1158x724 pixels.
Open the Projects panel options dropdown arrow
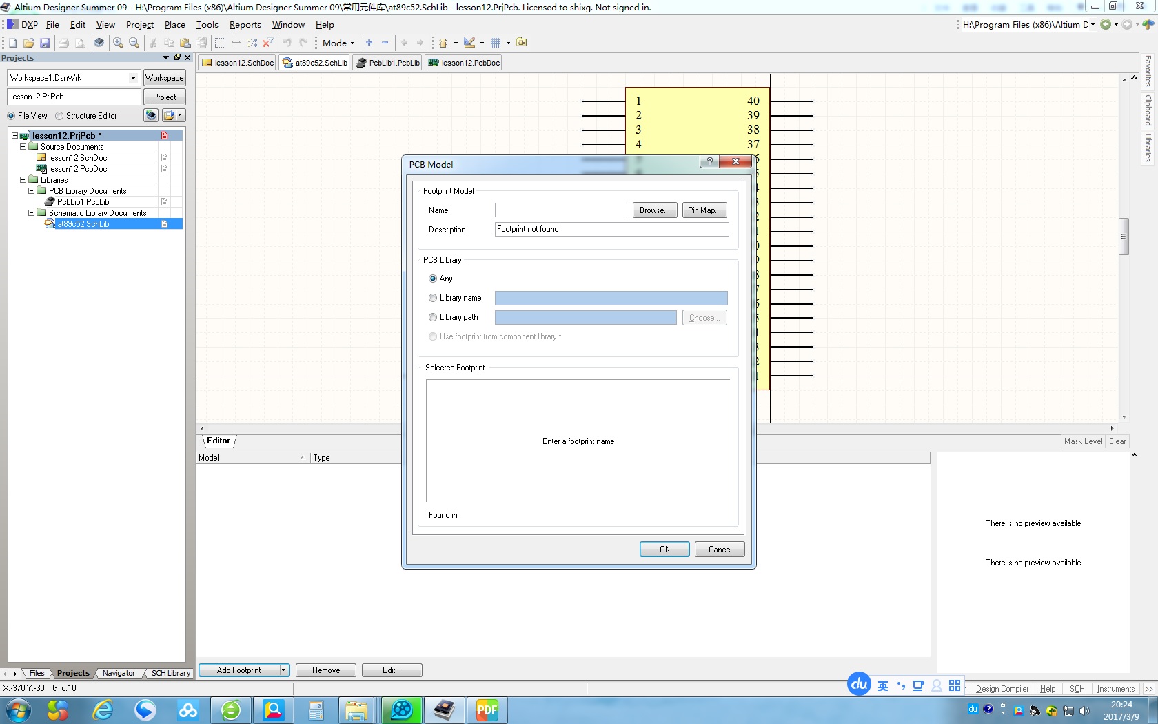click(165, 58)
